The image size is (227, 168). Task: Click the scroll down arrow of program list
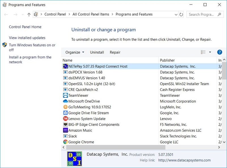(x=224, y=142)
